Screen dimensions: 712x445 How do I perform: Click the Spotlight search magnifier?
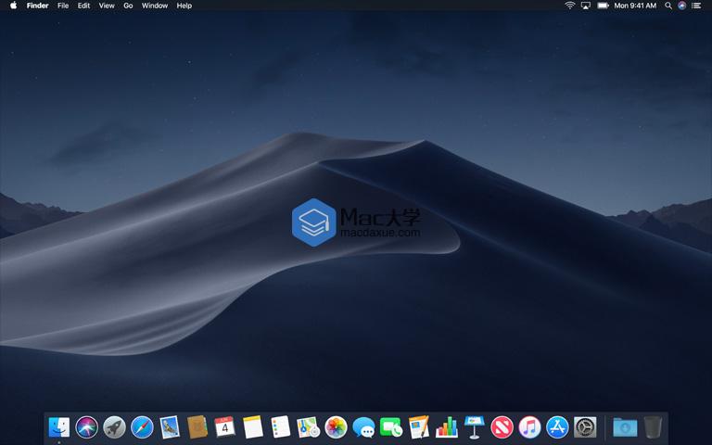(x=668, y=6)
